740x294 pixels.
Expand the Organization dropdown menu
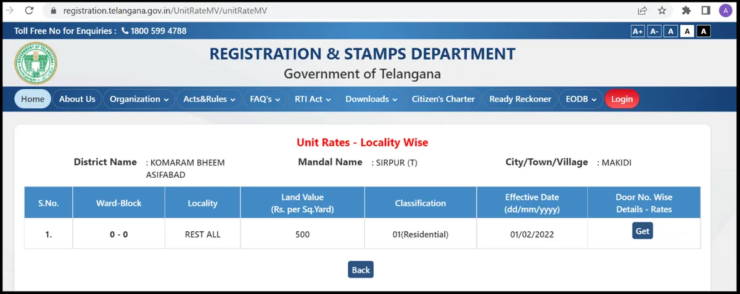[x=139, y=99]
